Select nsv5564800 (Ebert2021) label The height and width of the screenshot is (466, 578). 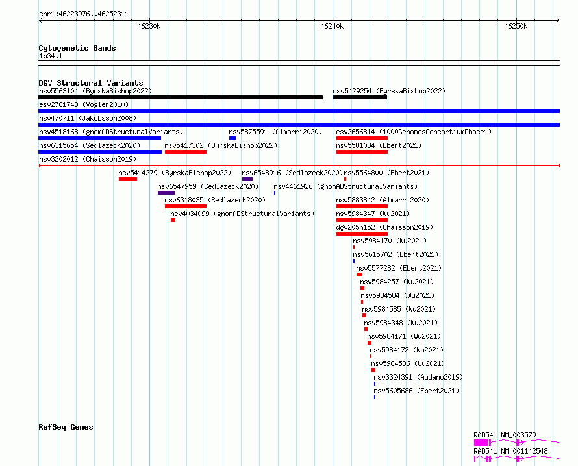coord(386,173)
